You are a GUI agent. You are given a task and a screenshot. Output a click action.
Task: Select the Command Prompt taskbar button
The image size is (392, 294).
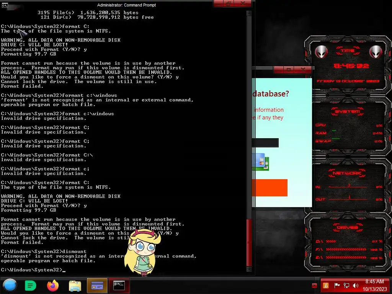pyautogui.click(x=119, y=285)
